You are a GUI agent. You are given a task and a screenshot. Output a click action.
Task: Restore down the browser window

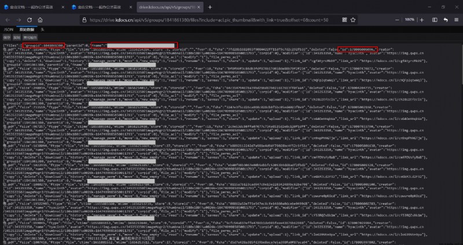point(443,7)
